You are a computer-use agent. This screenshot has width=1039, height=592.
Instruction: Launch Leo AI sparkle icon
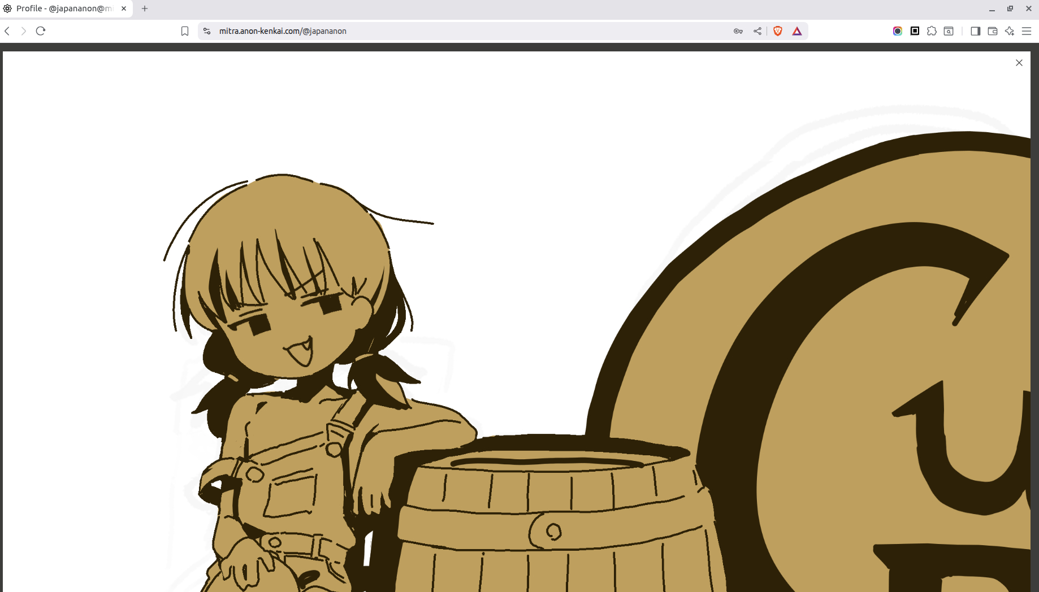coord(1010,31)
